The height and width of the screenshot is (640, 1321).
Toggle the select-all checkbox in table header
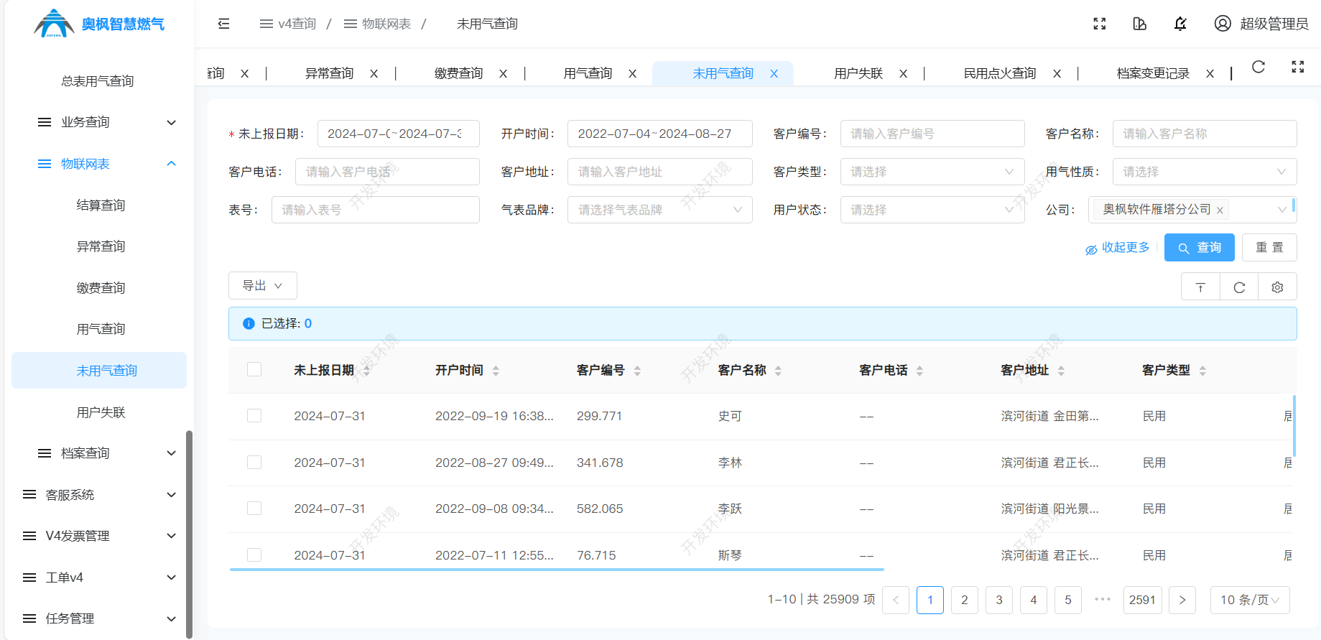254,369
